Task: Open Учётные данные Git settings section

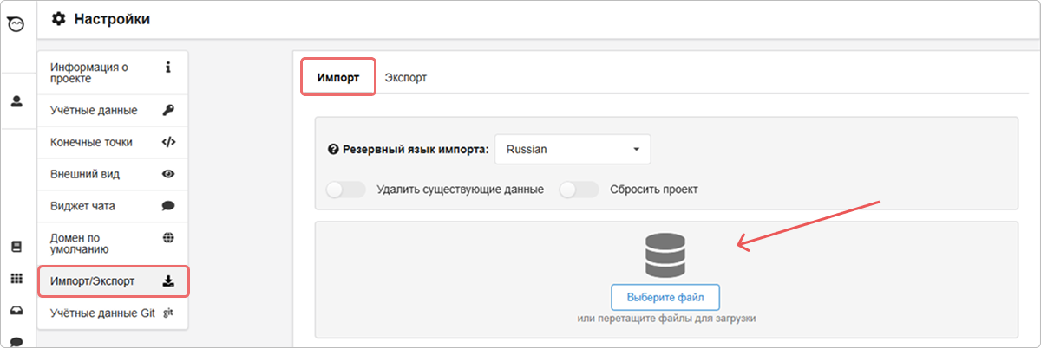Action: 112,313
